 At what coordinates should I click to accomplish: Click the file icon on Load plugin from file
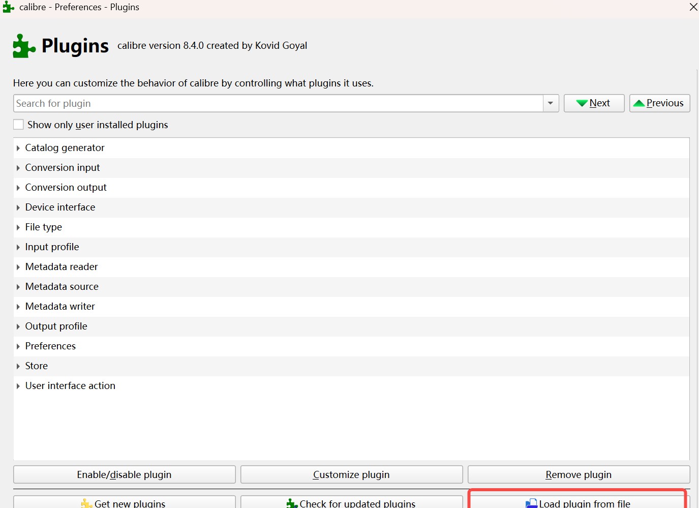pyautogui.click(x=531, y=503)
